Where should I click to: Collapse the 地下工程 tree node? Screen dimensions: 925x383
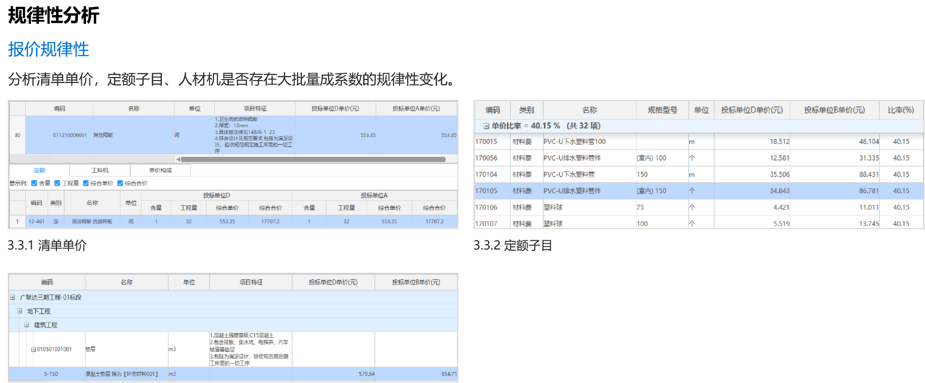(x=20, y=311)
